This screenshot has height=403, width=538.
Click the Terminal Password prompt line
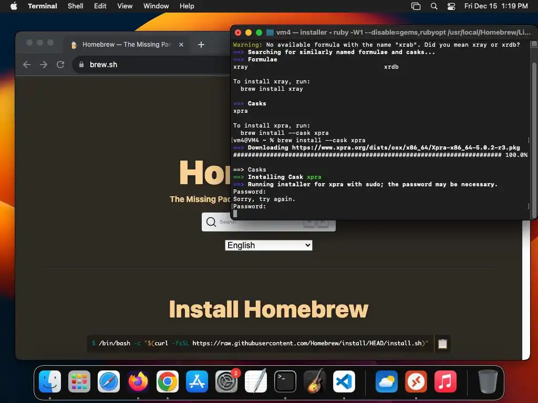pos(250,206)
